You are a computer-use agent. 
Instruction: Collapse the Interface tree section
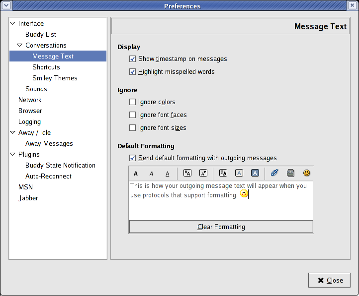[13, 23]
